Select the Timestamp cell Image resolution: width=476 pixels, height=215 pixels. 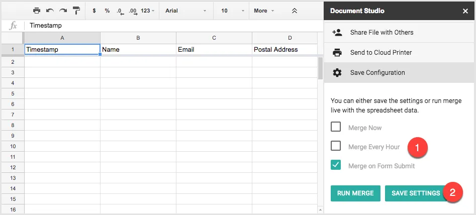[x=62, y=49]
